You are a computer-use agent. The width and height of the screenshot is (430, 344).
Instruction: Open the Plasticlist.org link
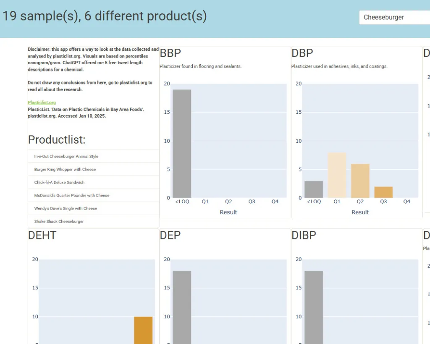tap(42, 102)
